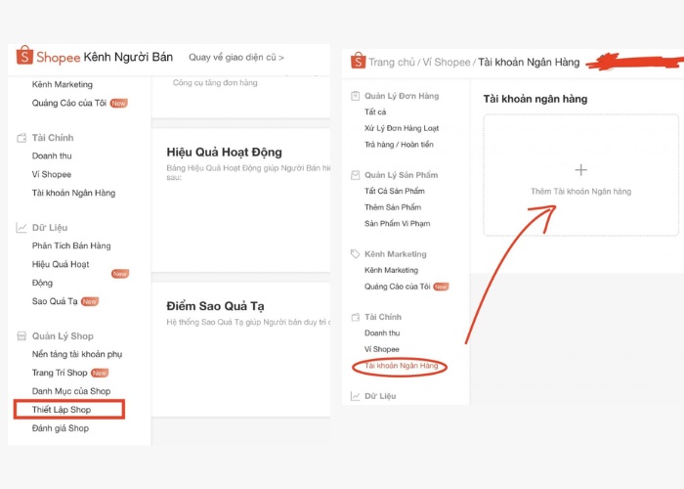The width and height of the screenshot is (684, 489).
Task: Open Trang Trí Shop menu item
Action: [60, 373]
